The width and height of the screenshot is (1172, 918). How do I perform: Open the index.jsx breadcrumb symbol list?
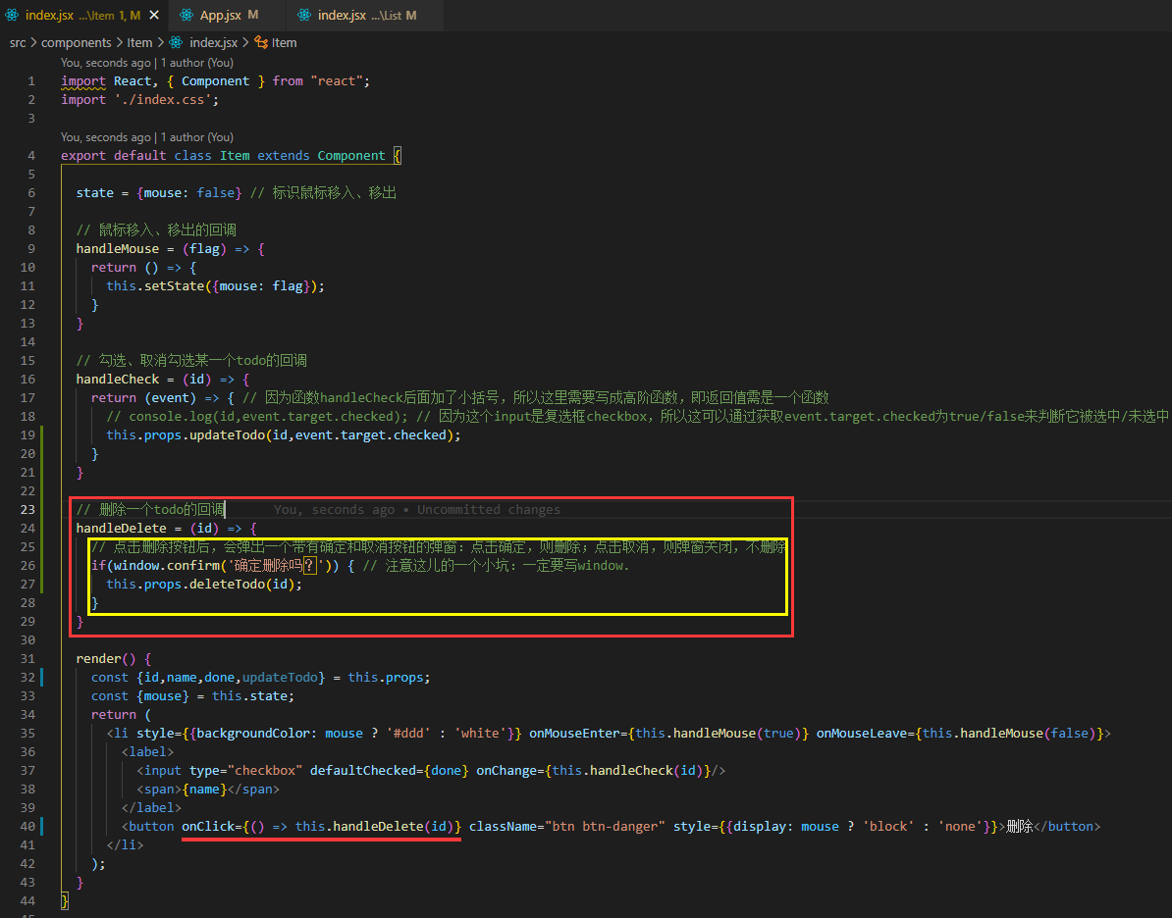pos(215,42)
